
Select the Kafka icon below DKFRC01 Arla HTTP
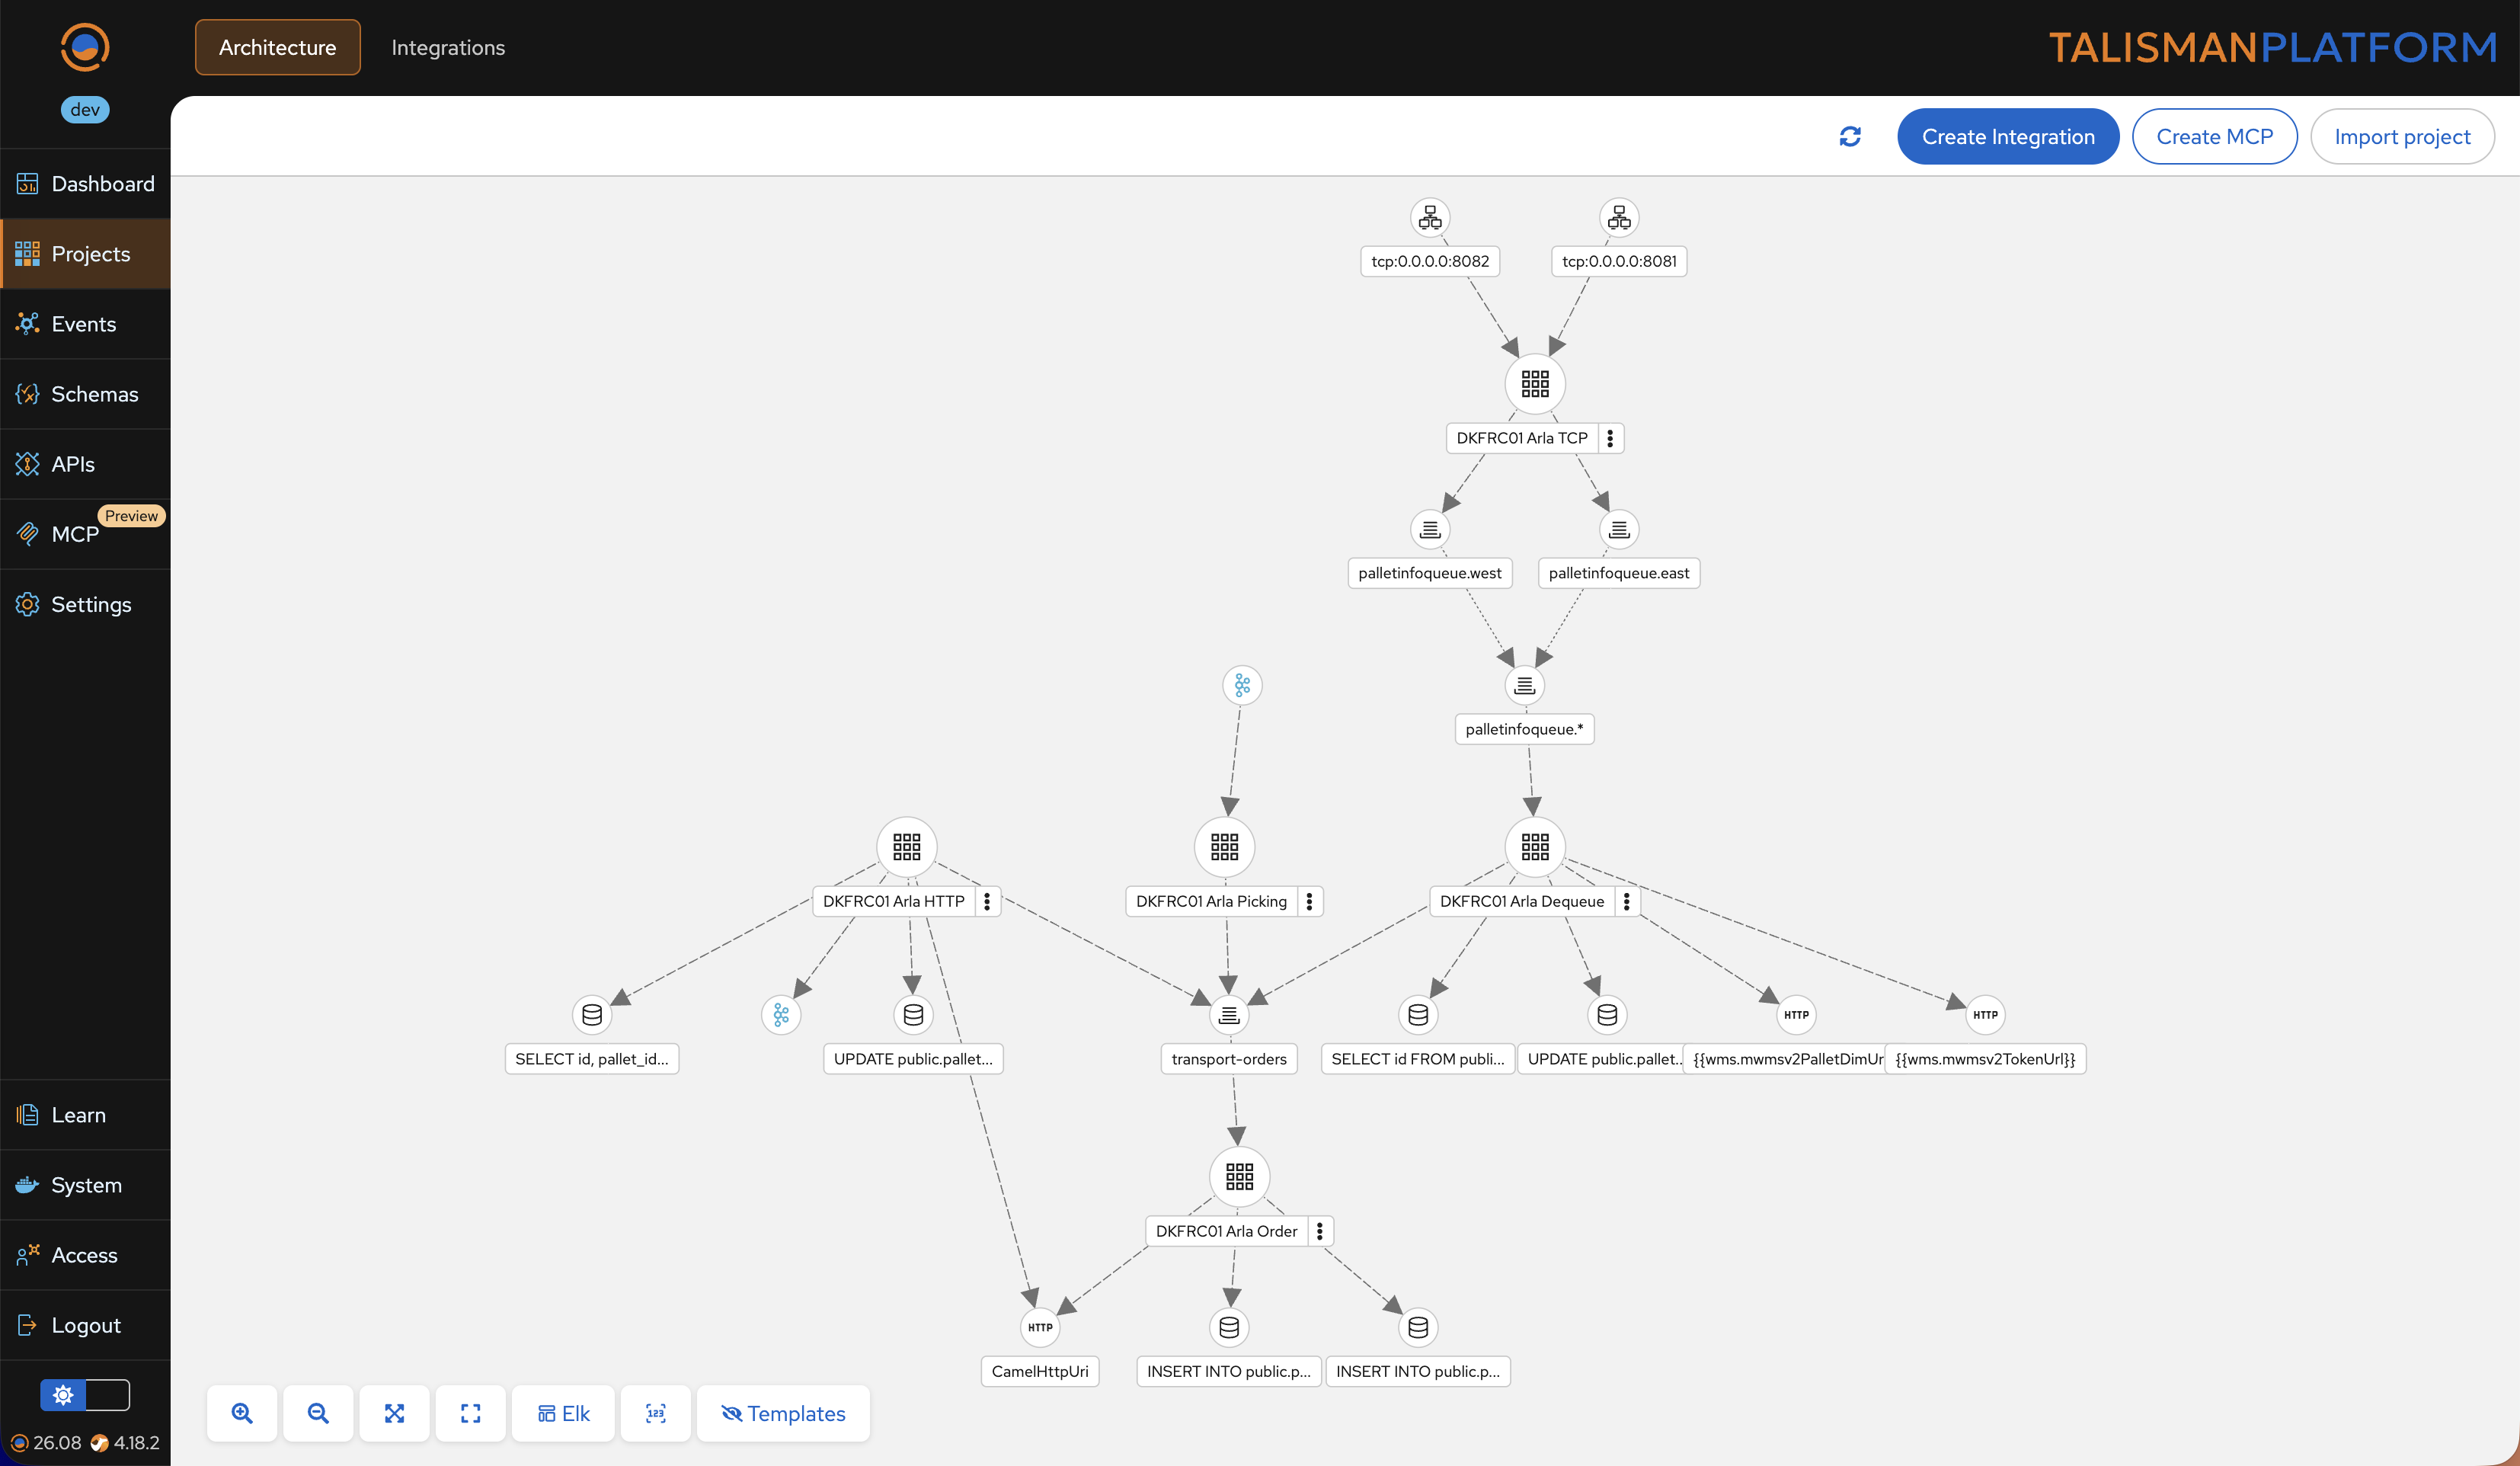click(781, 1015)
